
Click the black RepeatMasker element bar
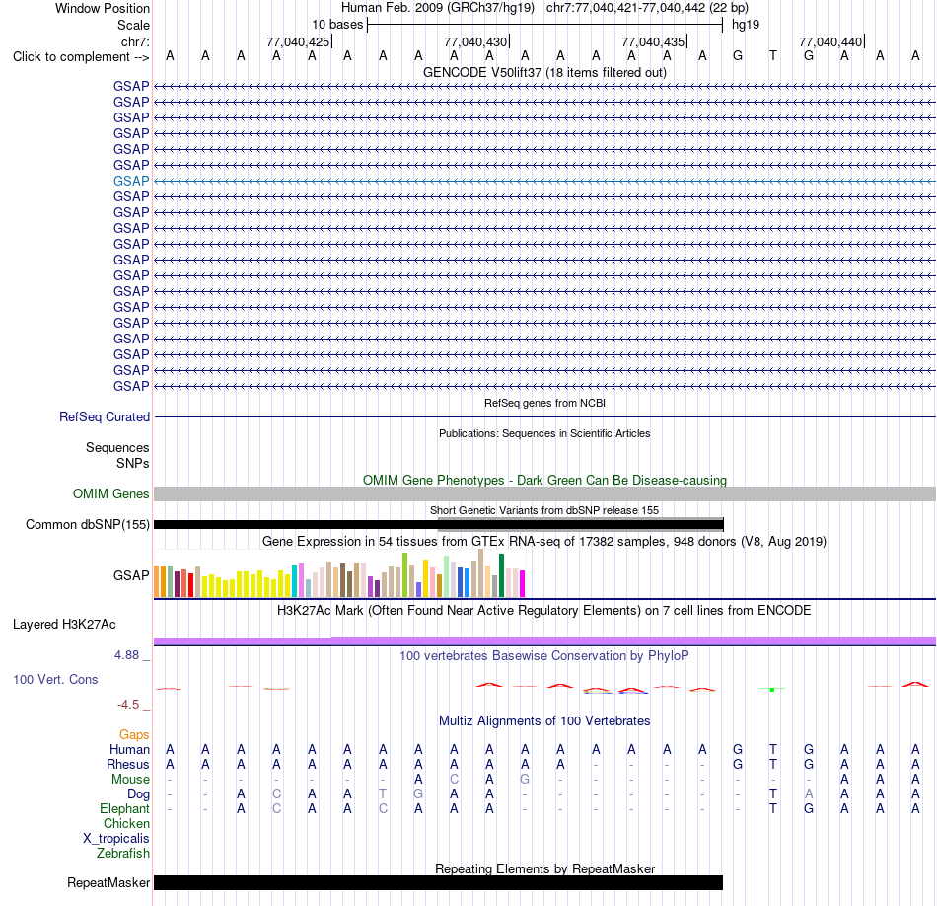(x=438, y=882)
